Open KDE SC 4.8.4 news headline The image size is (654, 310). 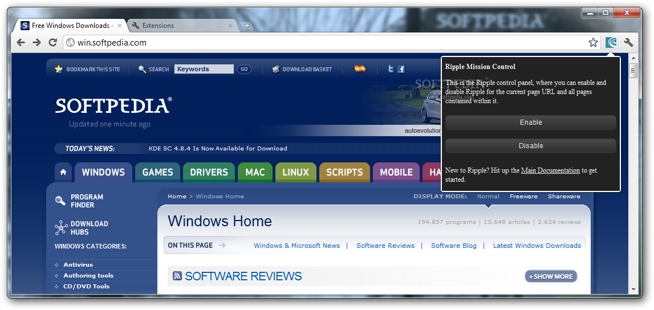click(x=218, y=148)
